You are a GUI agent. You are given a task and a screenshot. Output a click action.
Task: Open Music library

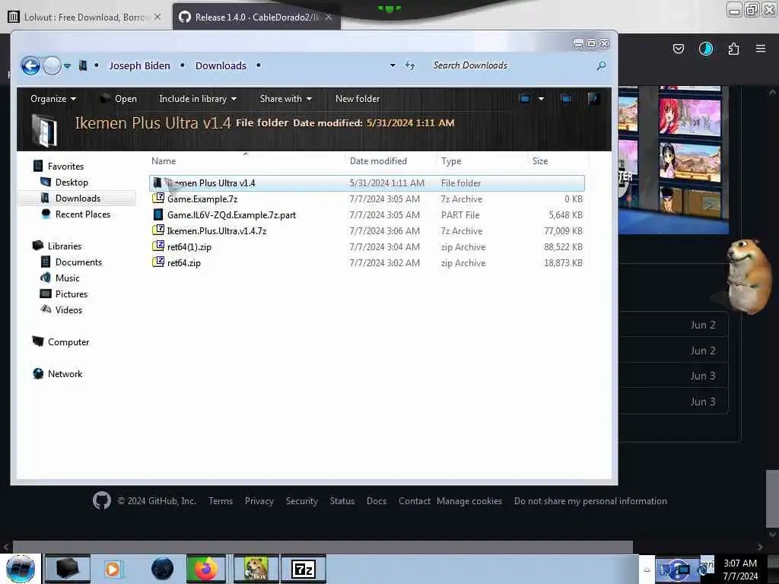(67, 278)
